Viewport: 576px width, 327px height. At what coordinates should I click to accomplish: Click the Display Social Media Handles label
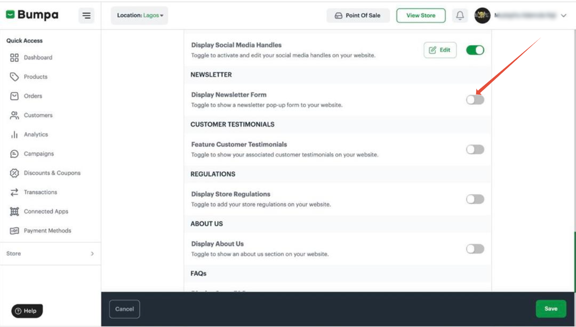(x=236, y=45)
